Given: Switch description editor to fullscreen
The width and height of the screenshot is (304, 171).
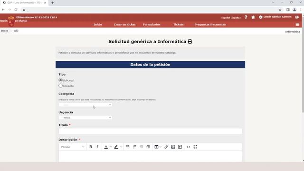Looking at the screenshot, I should click(x=195, y=147).
